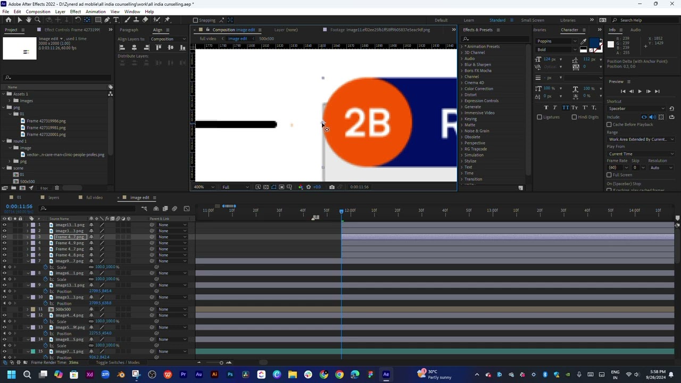The image size is (681, 383).
Task: Select the Eraser tool
Action: tap(145, 20)
